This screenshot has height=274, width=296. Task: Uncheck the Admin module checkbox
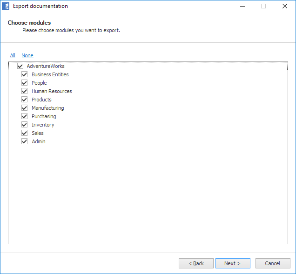point(25,141)
